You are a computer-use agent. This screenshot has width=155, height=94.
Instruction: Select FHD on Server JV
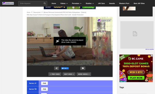click(x=44, y=83)
